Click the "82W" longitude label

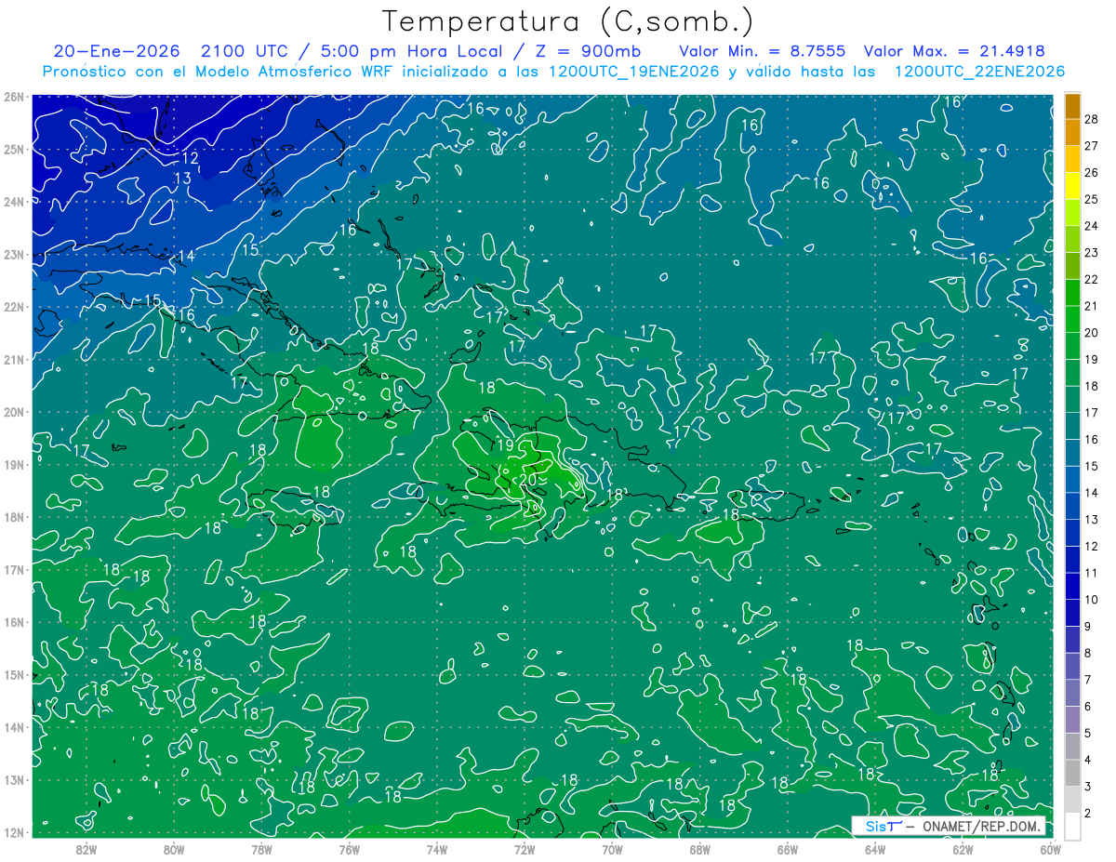click(x=86, y=849)
